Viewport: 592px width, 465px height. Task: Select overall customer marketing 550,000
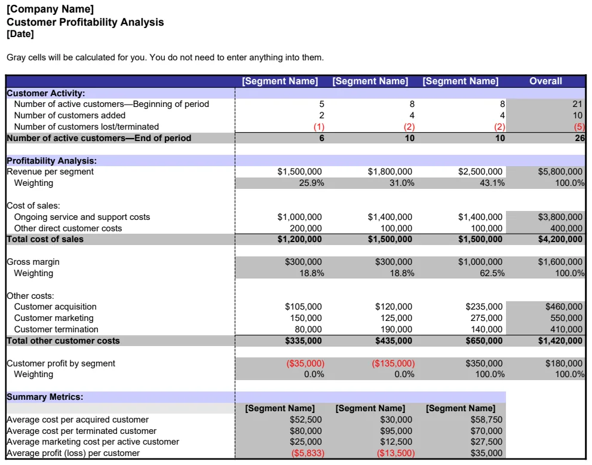click(566, 319)
